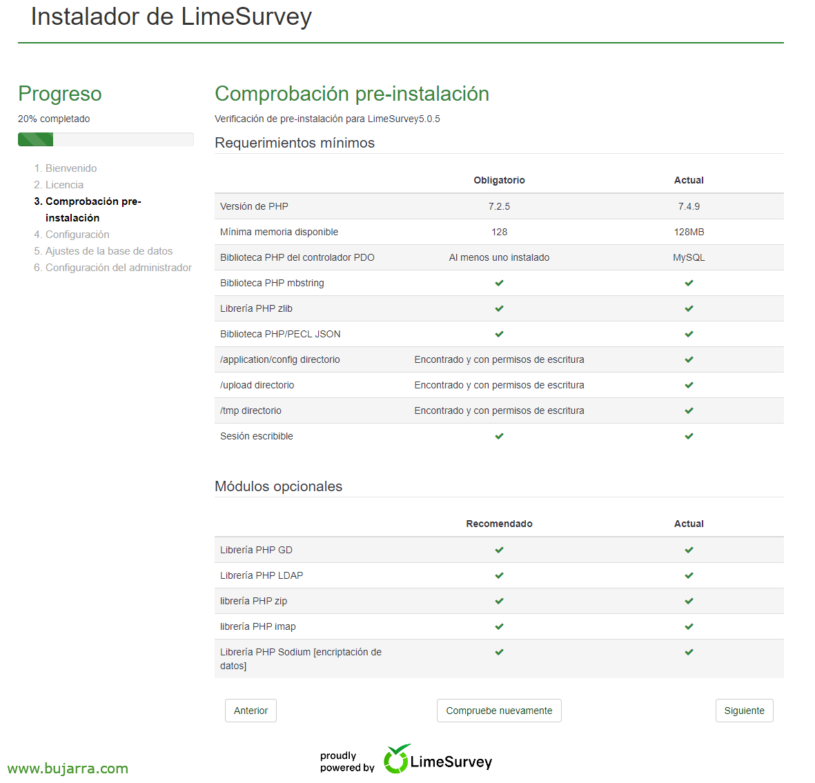Select step 6 Configuración del administrador

coord(119,268)
